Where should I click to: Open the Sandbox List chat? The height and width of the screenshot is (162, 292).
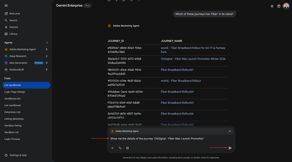click(11, 132)
